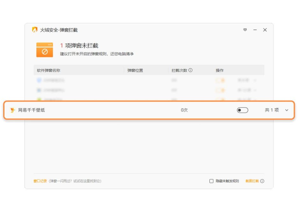Click the 拦截次数 column header
Screen dimensions: 298x212
tap(179, 70)
